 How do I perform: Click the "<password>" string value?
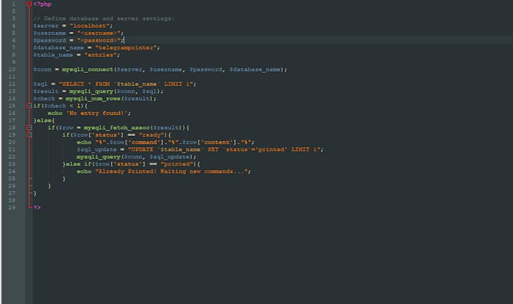(99, 40)
